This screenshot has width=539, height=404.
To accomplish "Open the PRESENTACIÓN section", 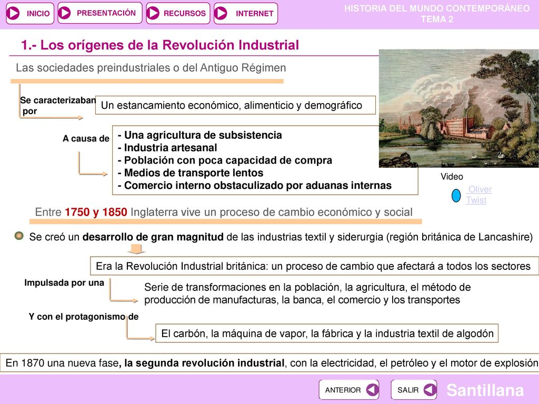I will (x=99, y=13).
